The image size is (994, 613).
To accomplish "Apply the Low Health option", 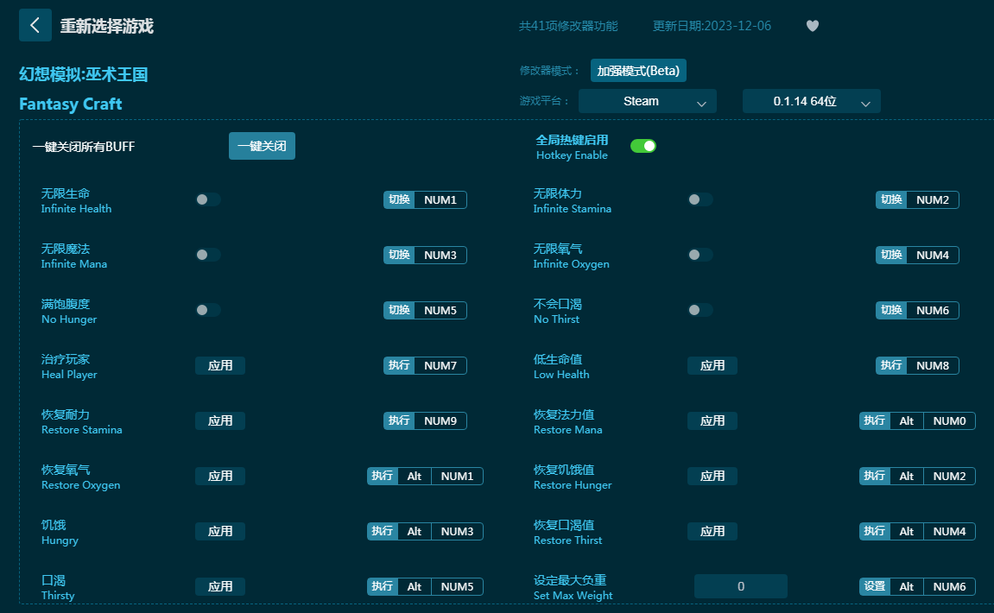I will pos(712,365).
